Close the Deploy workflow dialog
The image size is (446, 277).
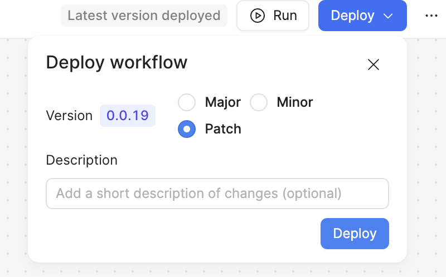(373, 65)
